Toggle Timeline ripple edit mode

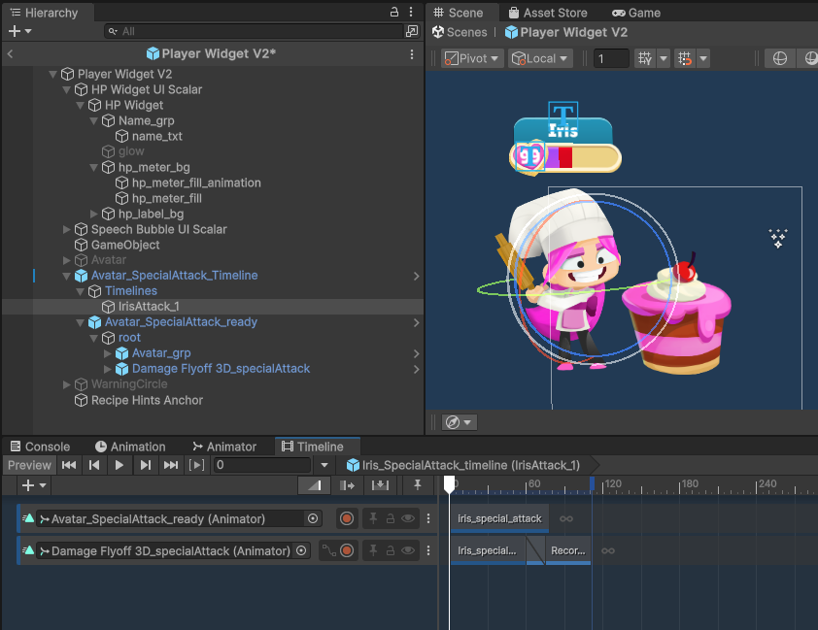tap(347, 485)
